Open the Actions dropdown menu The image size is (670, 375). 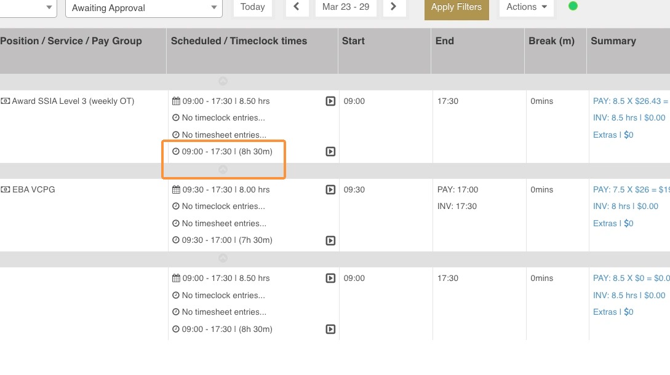tap(526, 7)
